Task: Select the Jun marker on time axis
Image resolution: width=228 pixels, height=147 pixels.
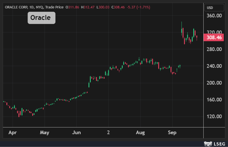Action: 77,133
